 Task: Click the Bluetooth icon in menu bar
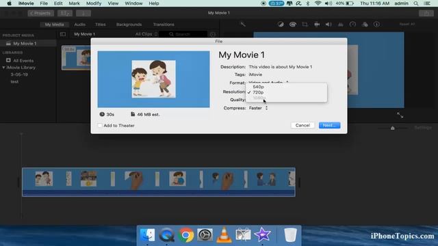tap(308, 3)
